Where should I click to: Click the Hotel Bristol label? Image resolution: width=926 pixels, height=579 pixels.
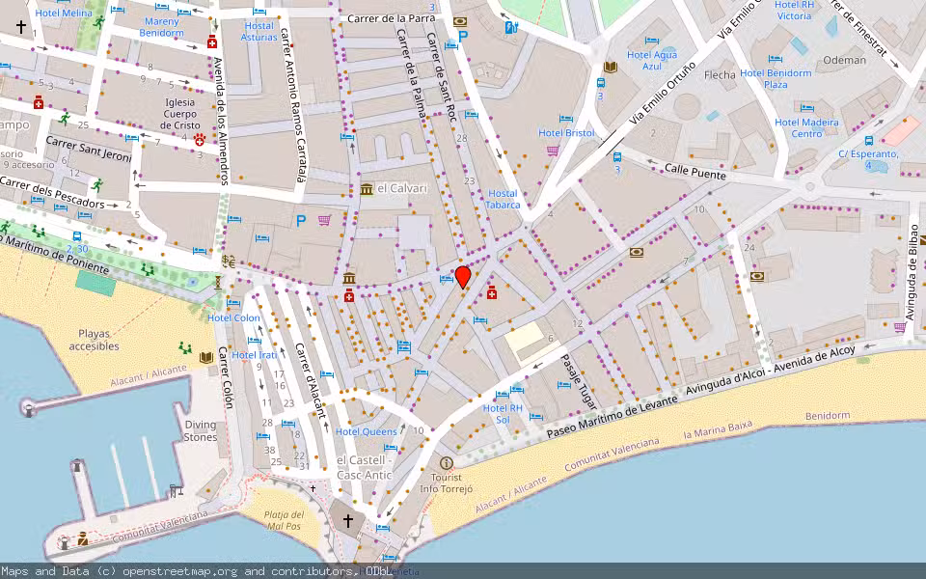click(566, 133)
